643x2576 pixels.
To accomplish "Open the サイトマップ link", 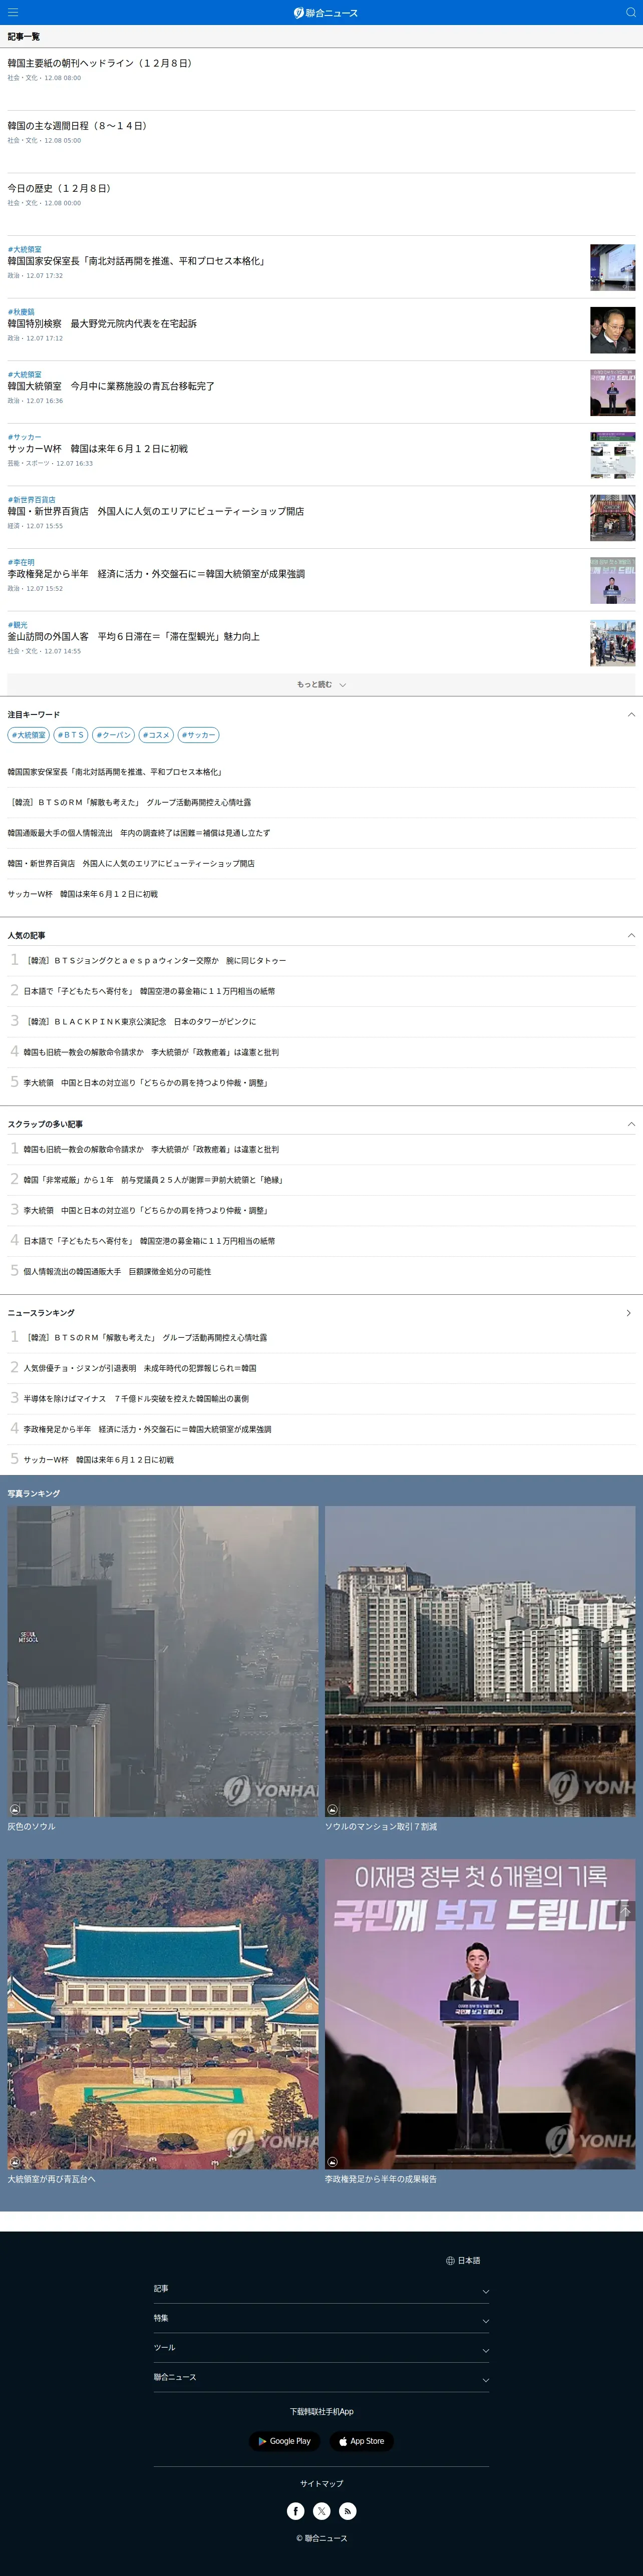I will click(x=321, y=2483).
